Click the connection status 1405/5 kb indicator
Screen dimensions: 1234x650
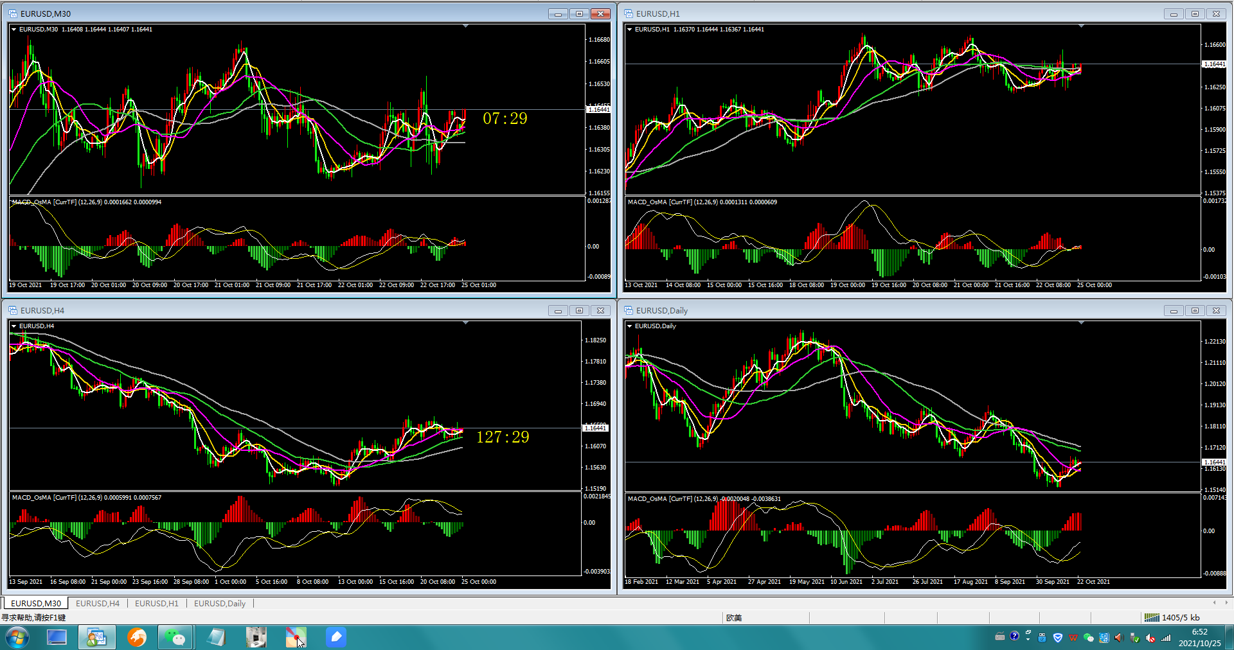pyautogui.click(x=1172, y=617)
